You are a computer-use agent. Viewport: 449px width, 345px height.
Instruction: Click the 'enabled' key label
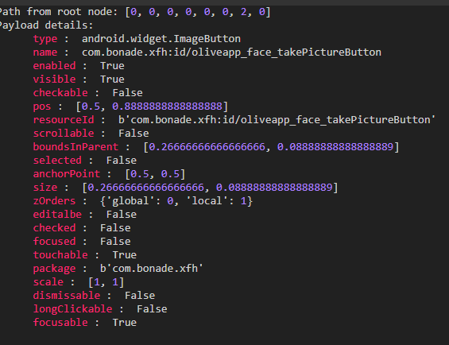point(54,66)
